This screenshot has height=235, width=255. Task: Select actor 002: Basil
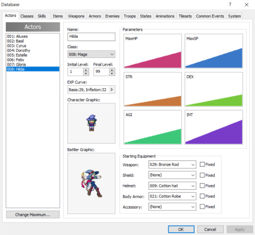point(33,41)
